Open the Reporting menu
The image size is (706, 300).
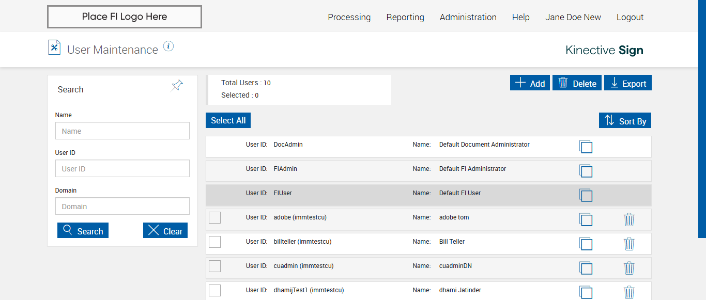coord(405,17)
